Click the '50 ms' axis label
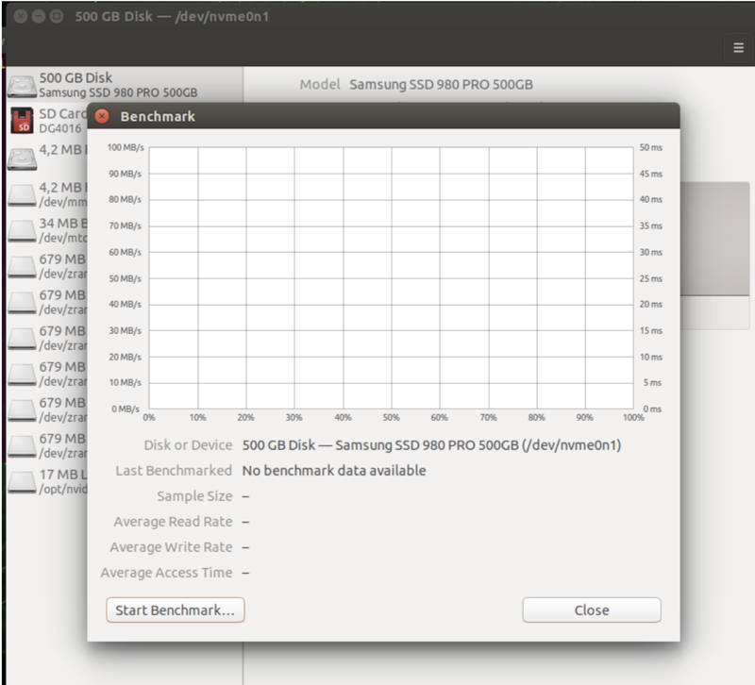755x685 pixels. point(650,147)
